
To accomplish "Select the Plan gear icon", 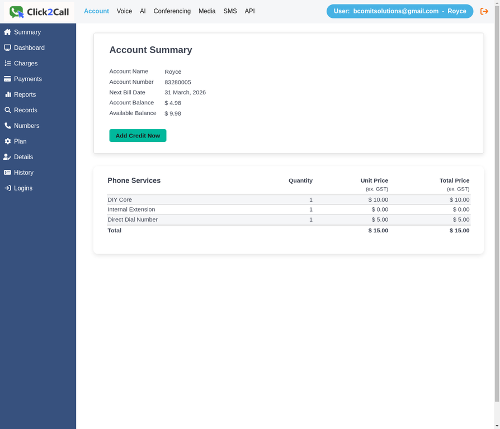I will tap(8, 141).
